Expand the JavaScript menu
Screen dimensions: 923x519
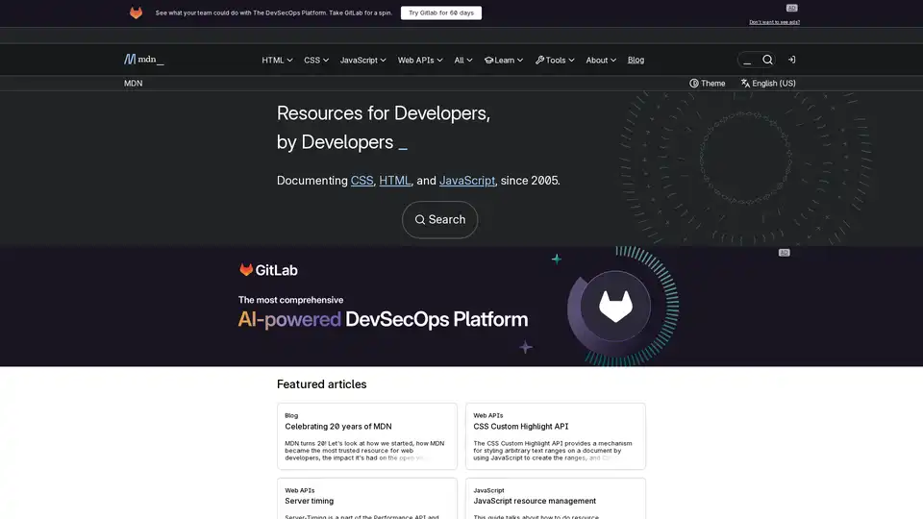(362, 60)
